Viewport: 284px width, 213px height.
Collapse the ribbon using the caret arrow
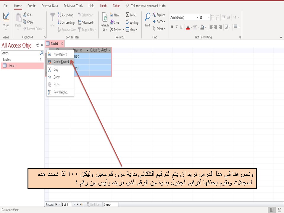pyautogui.click(x=281, y=37)
